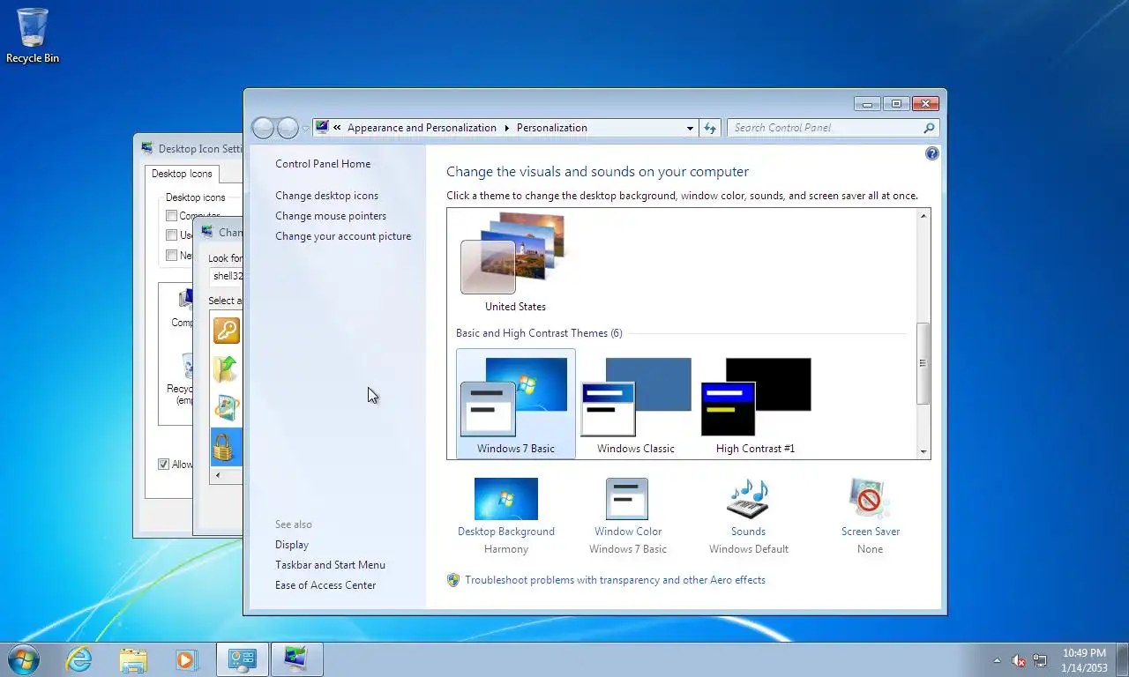
Task: Open Windows Explorer from the taskbar
Action: point(133,659)
